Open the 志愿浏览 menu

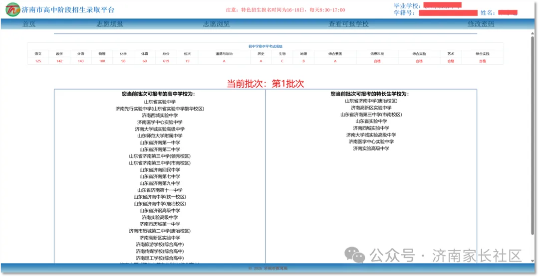tap(216, 24)
